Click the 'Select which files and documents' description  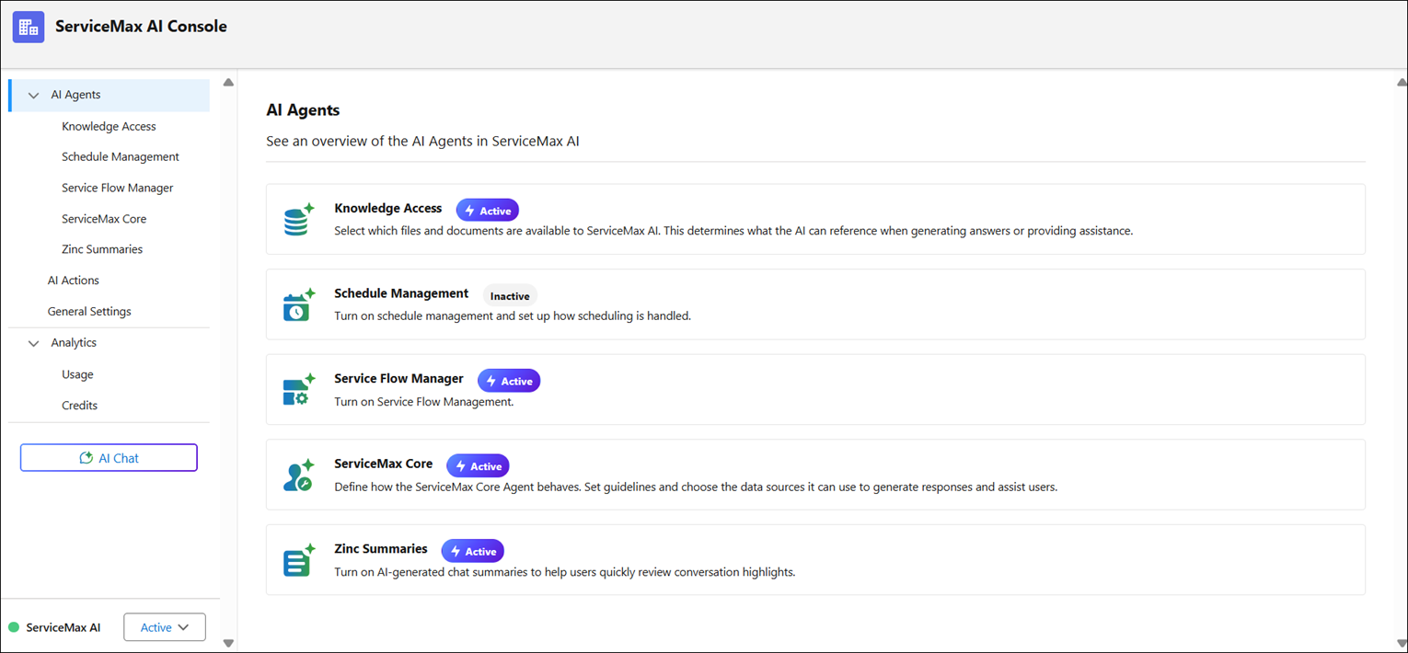[733, 231]
